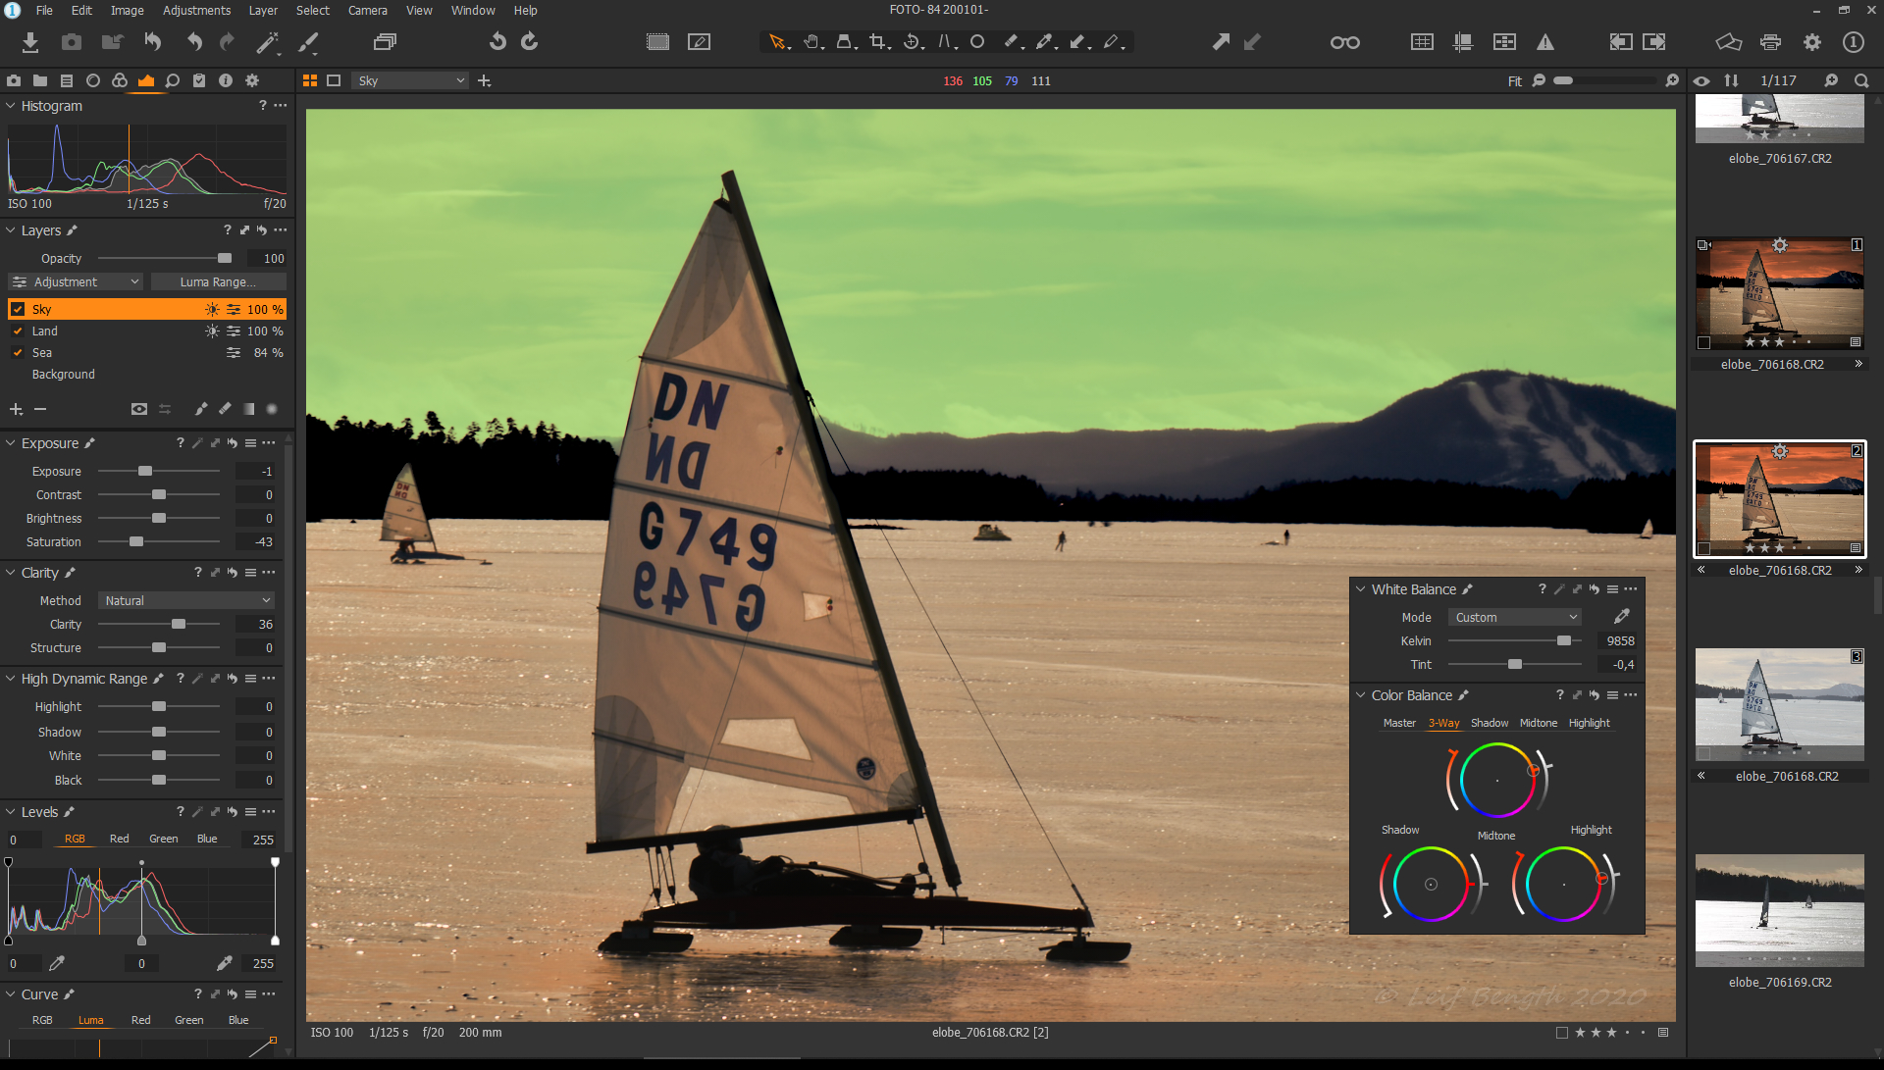1884x1070 pixels.
Task: Toggle the Grid overlay icon
Action: 1422,42
